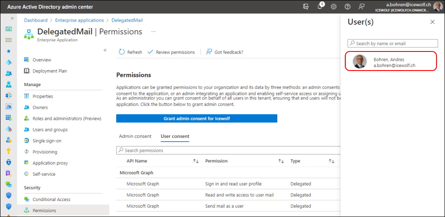Go to Enterprise applications breadcrumb
The height and width of the screenshot is (217, 445).
point(80,20)
